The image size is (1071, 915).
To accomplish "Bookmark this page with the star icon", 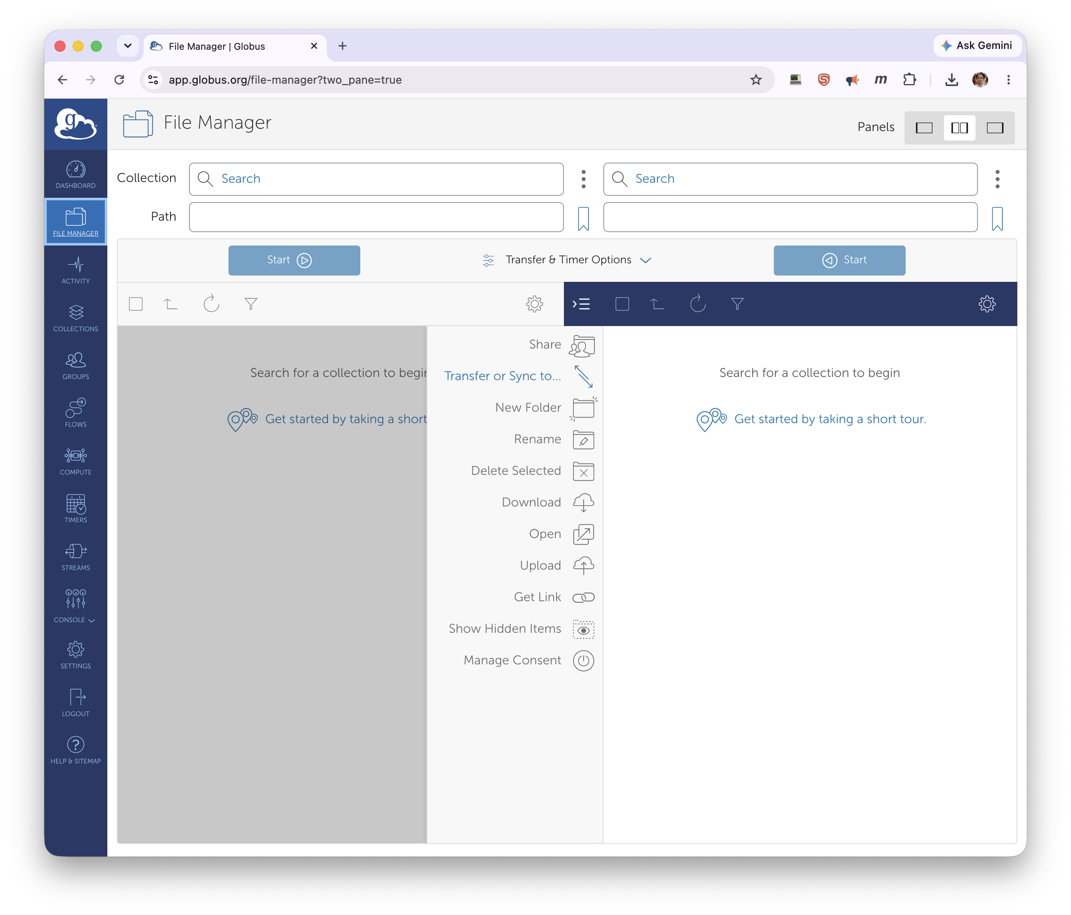I will [756, 80].
